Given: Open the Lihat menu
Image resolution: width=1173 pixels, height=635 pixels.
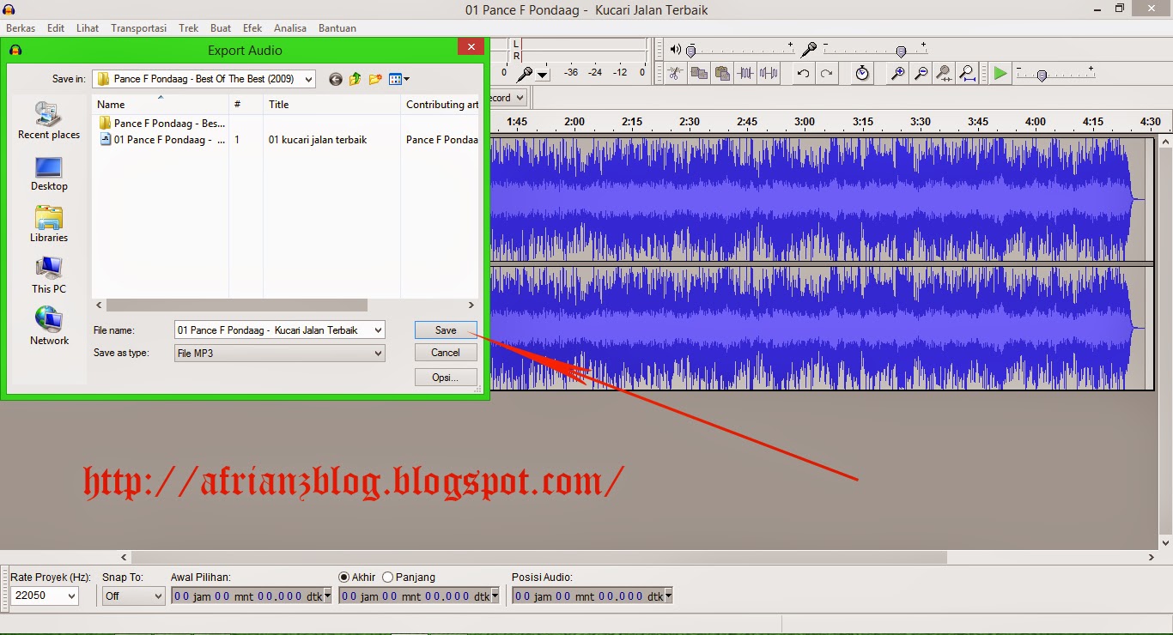Looking at the screenshot, I should click(88, 28).
